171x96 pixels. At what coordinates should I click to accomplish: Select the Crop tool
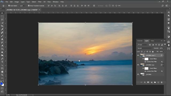[2, 26]
